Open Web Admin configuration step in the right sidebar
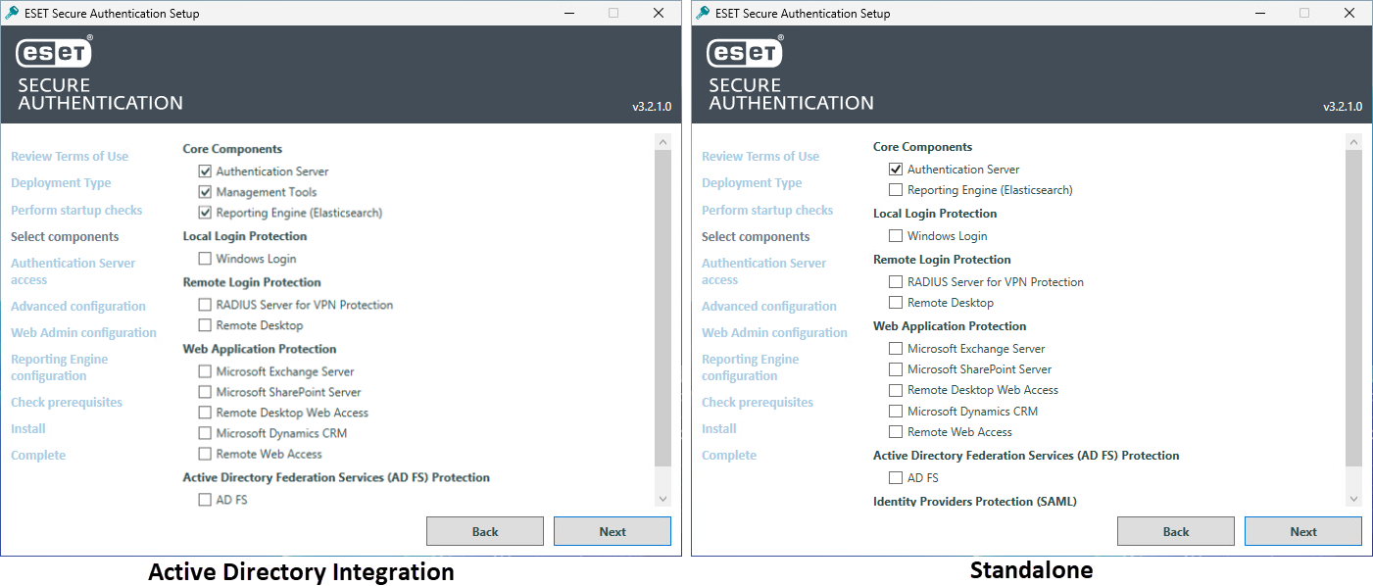This screenshot has width=1373, height=586. [774, 333]
